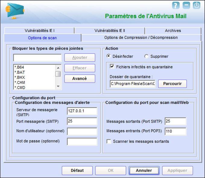
Task: Open the Avancé settings button
Action: [80, 79]
